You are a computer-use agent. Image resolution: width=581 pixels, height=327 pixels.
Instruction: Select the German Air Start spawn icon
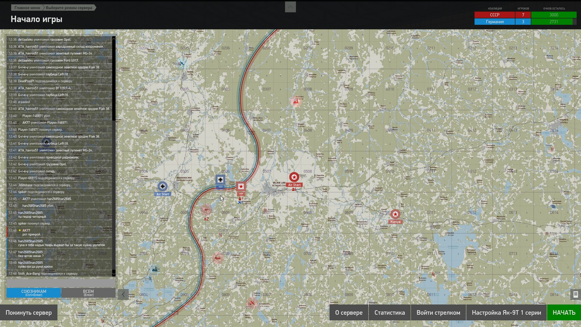(x=162, y=186)
